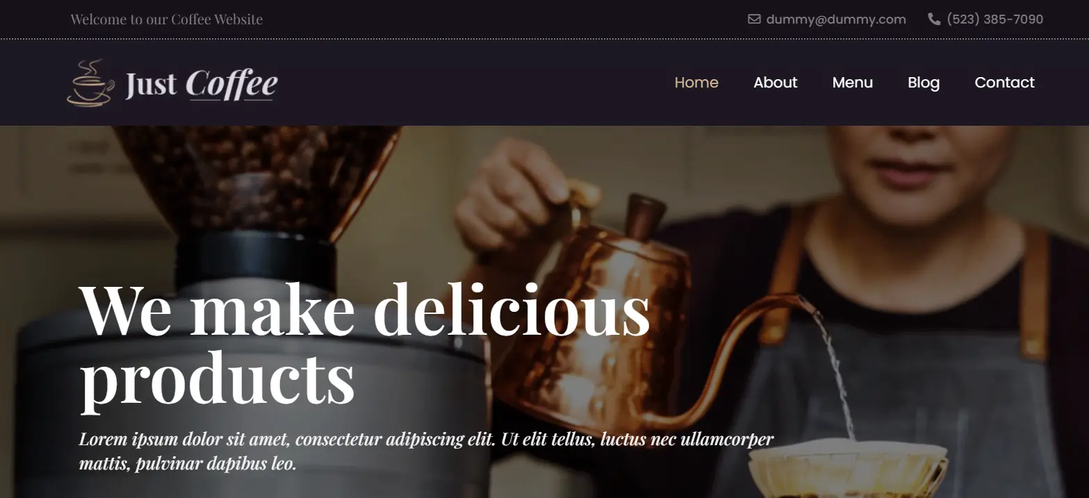
Task: Open the dummy@dummy.com email link
Action: coord(836,19)
